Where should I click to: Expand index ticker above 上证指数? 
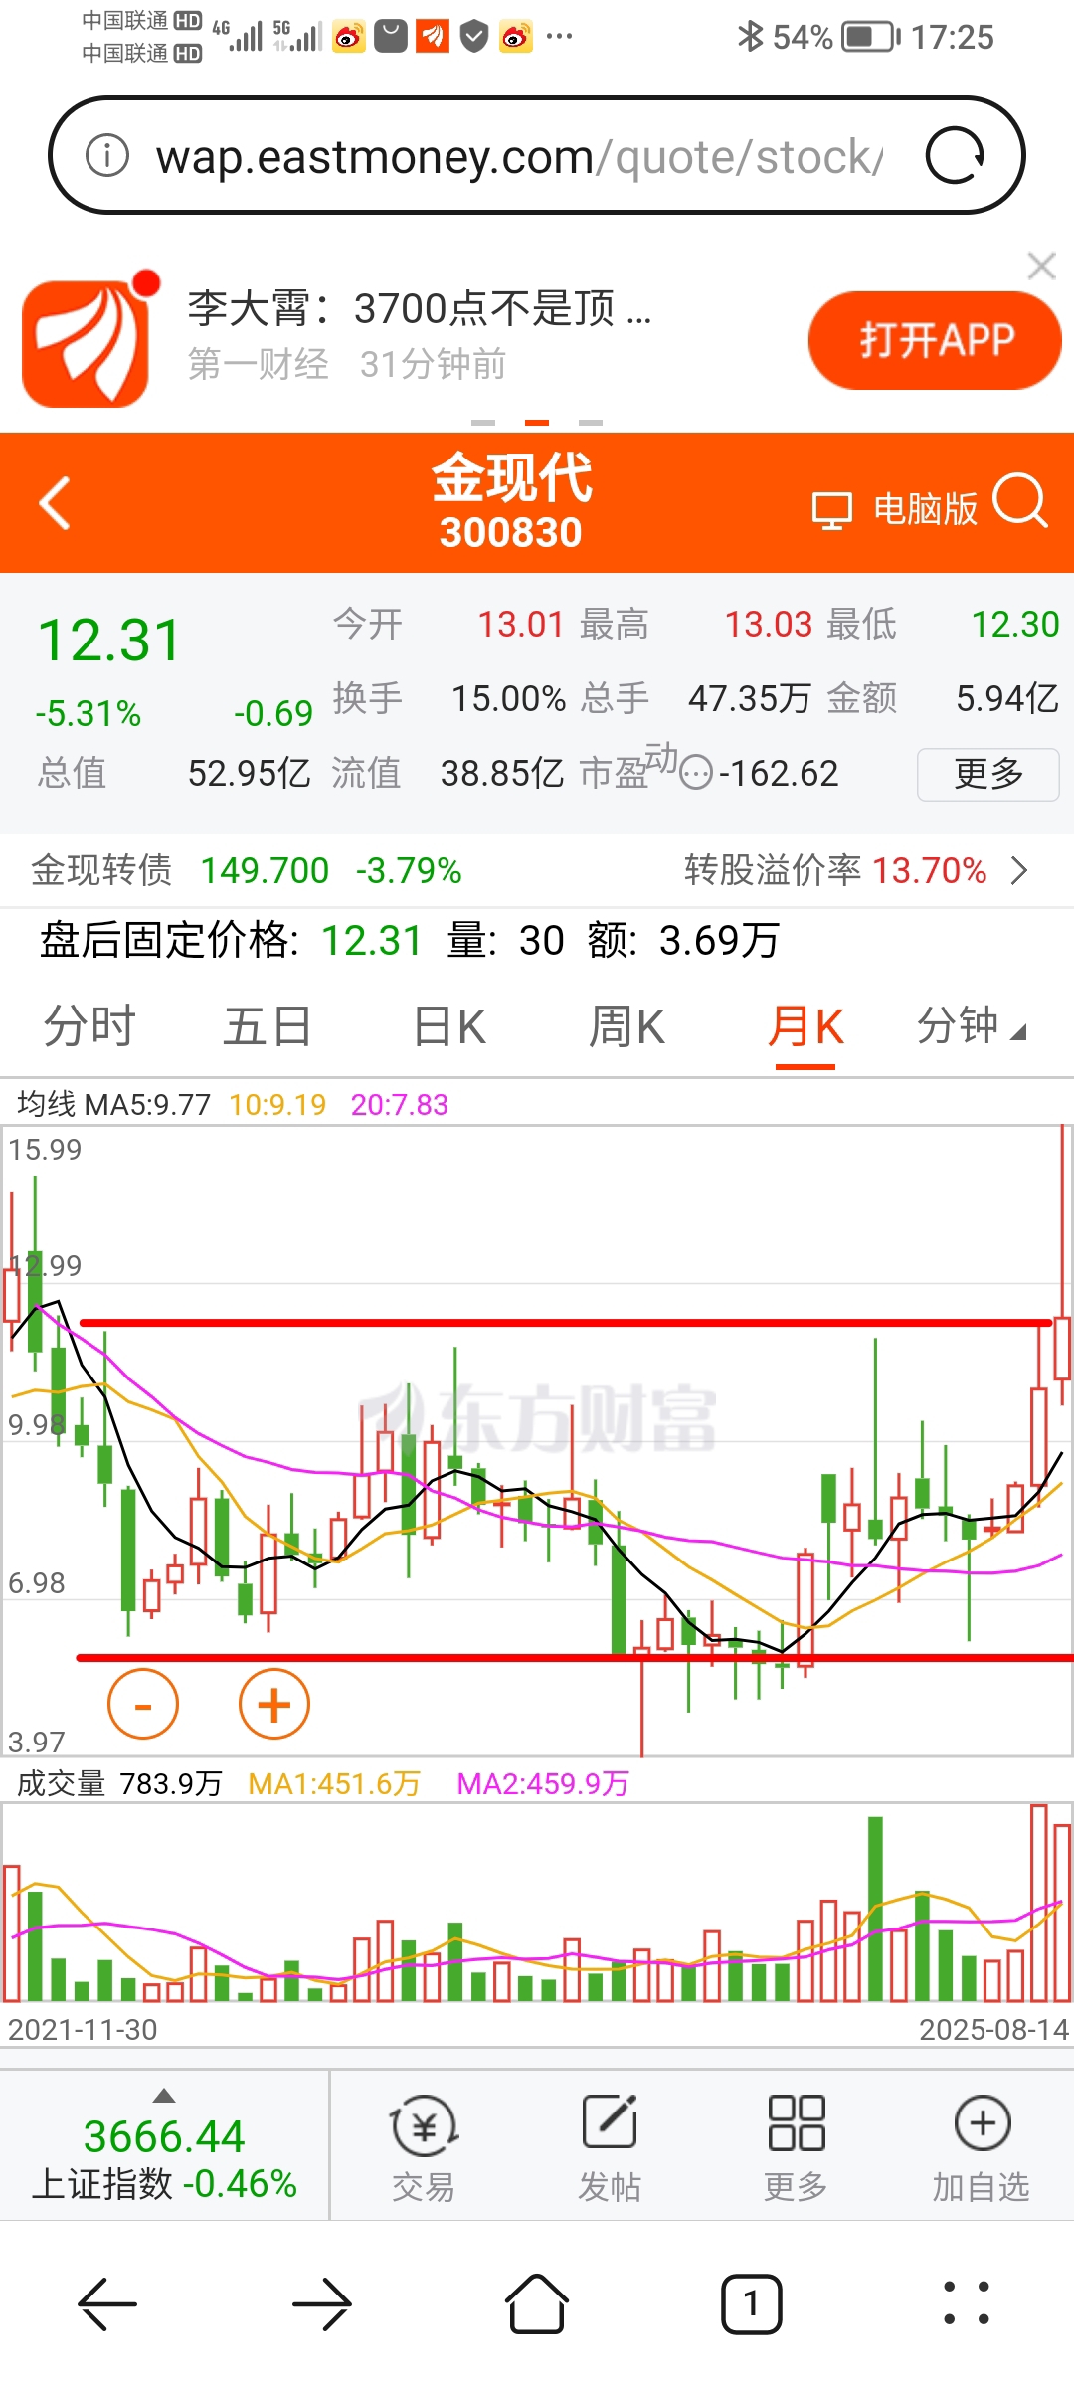[x=164, y=2095]
